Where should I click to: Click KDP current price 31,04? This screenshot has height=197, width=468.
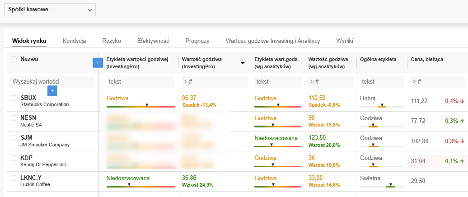[418, 161]
